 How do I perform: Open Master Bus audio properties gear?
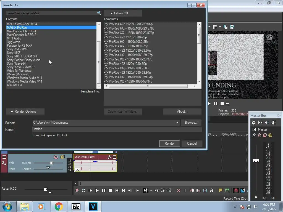point(254,123)
